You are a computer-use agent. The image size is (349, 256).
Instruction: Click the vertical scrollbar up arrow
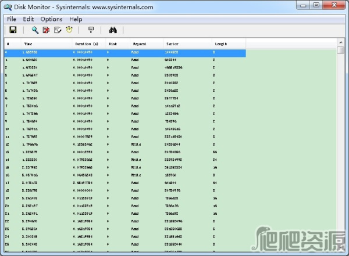pyautogui.click(x=341, y=42)
